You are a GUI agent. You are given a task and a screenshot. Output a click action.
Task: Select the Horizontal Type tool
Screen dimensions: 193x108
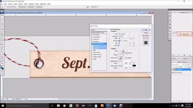click(x=2, y=49)
